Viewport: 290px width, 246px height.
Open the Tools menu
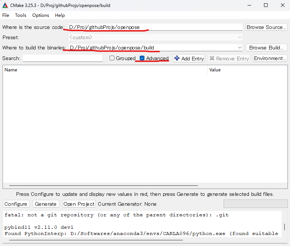click(x=21, y=15)
